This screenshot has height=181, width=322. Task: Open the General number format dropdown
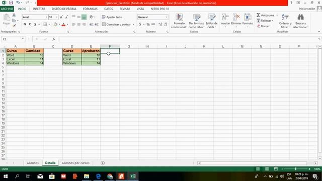pos(167,17)
